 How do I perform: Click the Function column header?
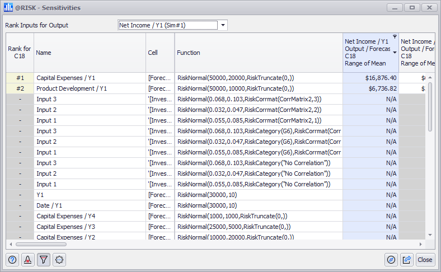[258, 53]
